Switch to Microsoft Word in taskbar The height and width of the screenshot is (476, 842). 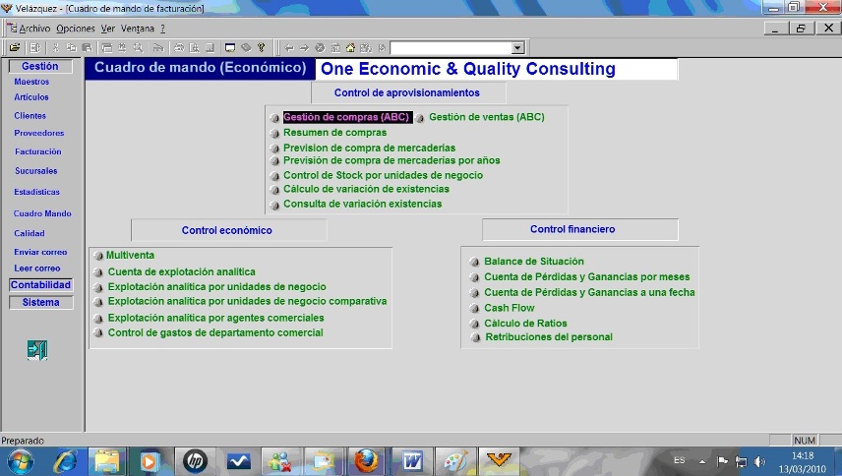412,461
